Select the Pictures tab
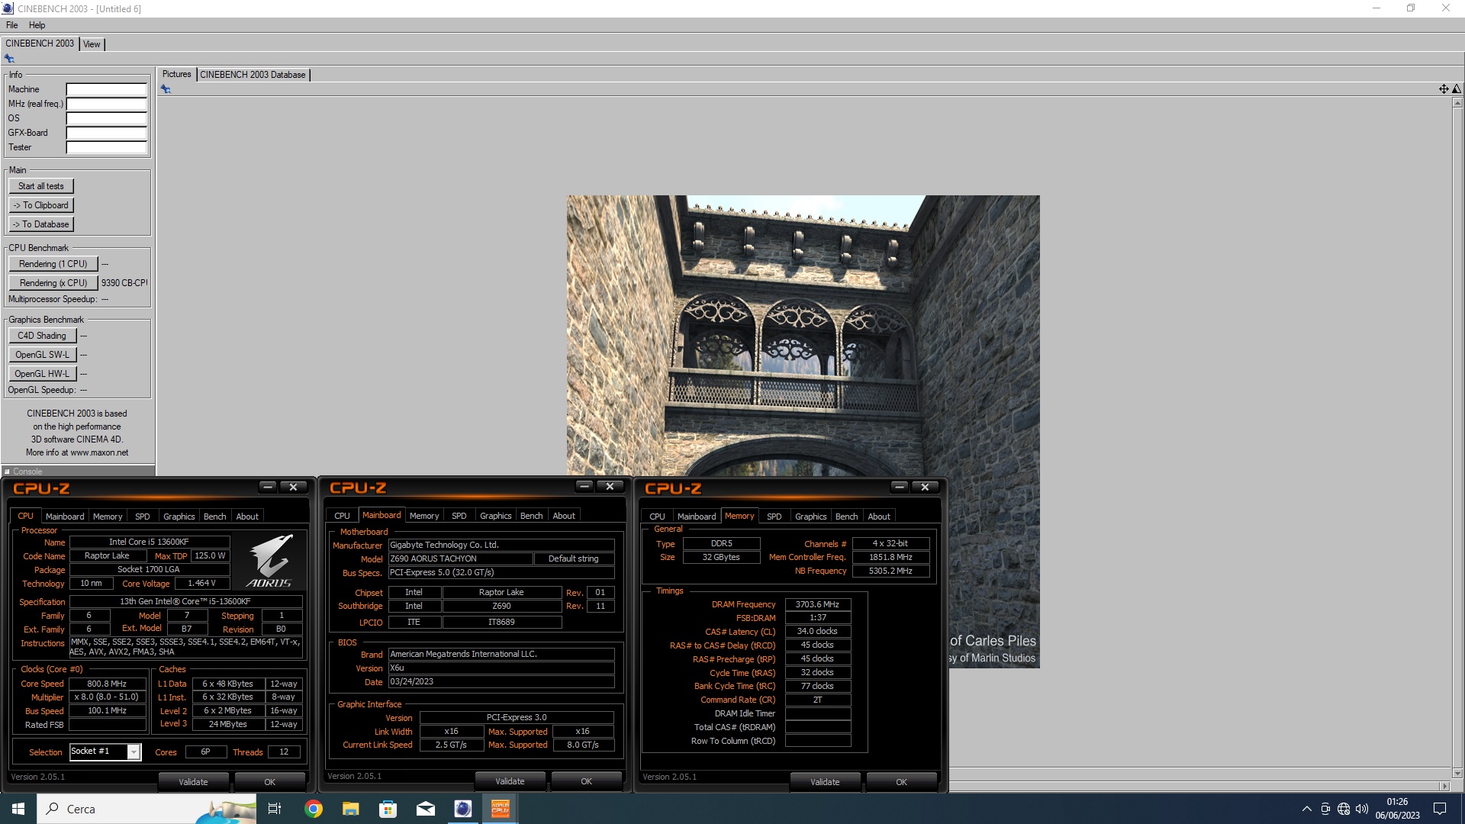The height and width of the screenshot is (824, 1465). click(176, 74)
